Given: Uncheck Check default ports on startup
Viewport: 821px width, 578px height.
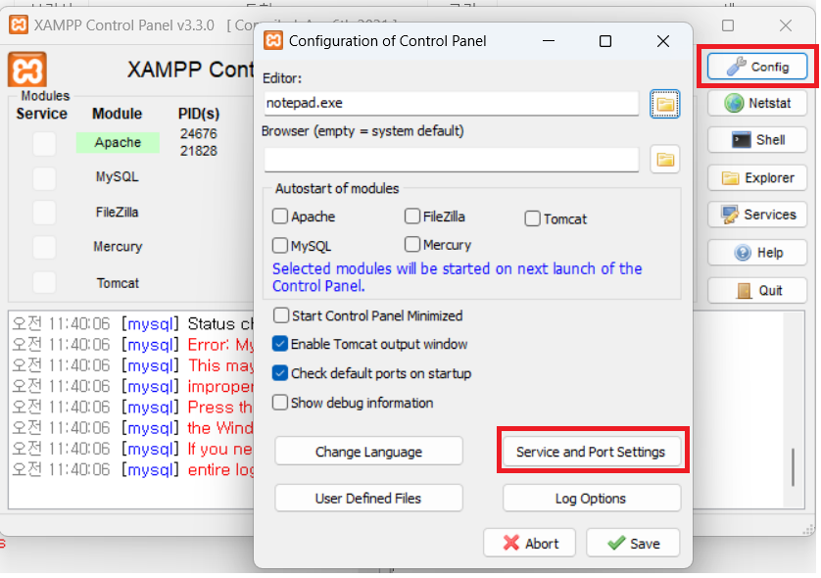Looking at the screenshot, I should 280,373.
